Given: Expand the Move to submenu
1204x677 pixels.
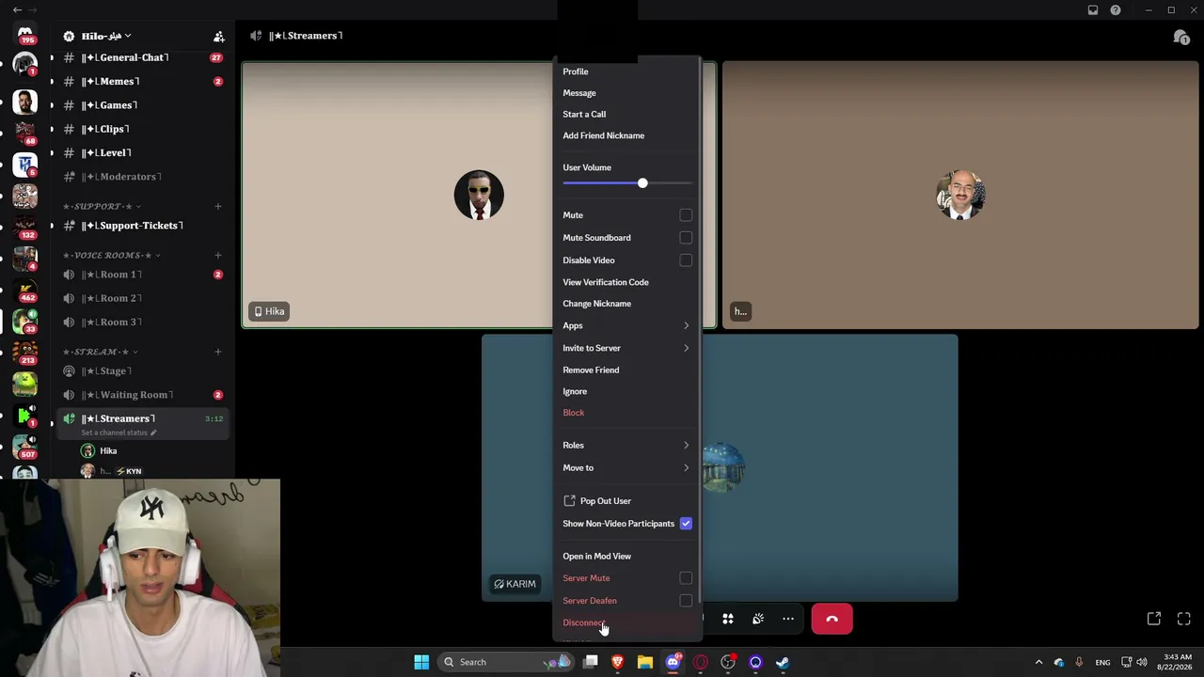Looking at the screenshot, I should [627, 468].
